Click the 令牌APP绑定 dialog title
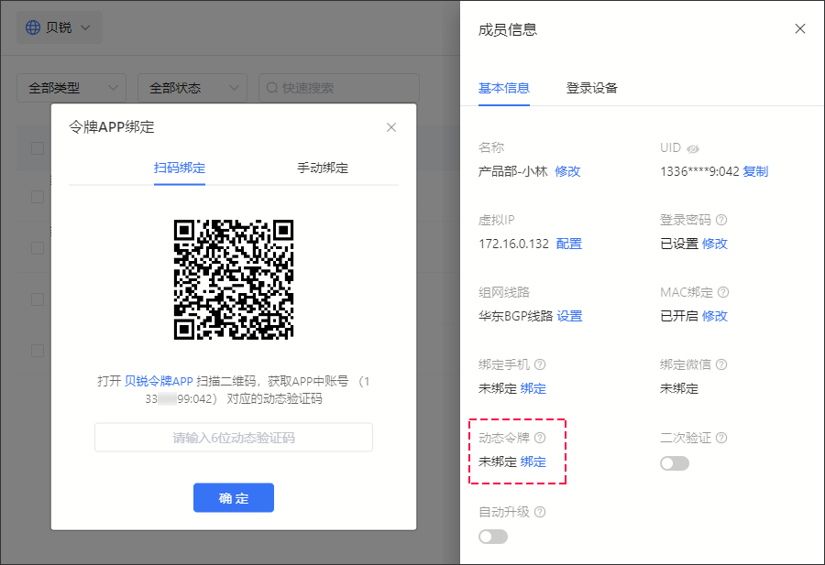 [112, 127]
